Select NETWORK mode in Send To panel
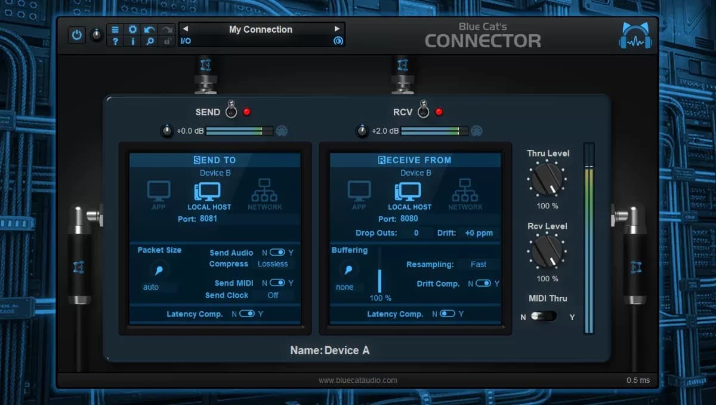The width and height of the screenshot is (716, 405). 264,195
